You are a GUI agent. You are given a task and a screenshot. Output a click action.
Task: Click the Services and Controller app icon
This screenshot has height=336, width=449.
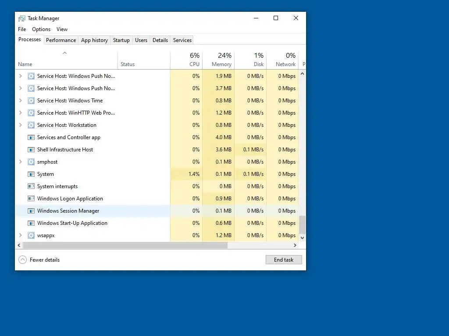31,137
